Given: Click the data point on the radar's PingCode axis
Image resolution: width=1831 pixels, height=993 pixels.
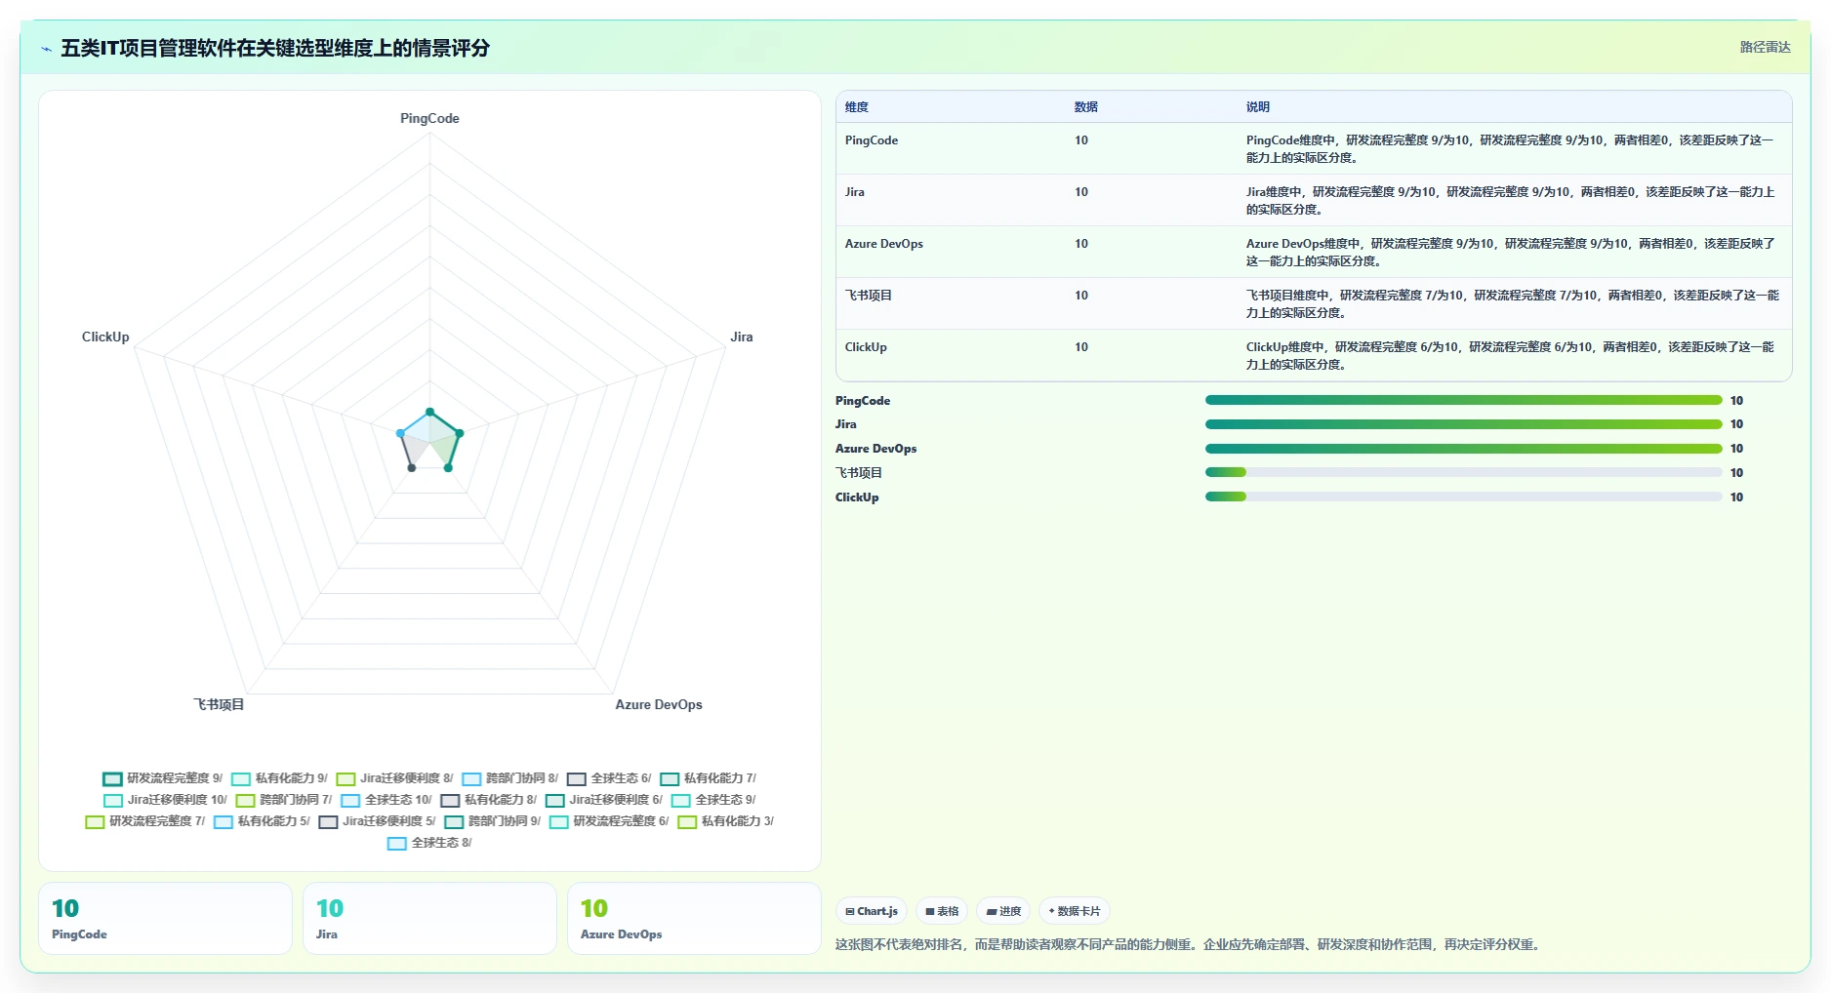Looking at the screenshot, I should [x=429, y=412].
